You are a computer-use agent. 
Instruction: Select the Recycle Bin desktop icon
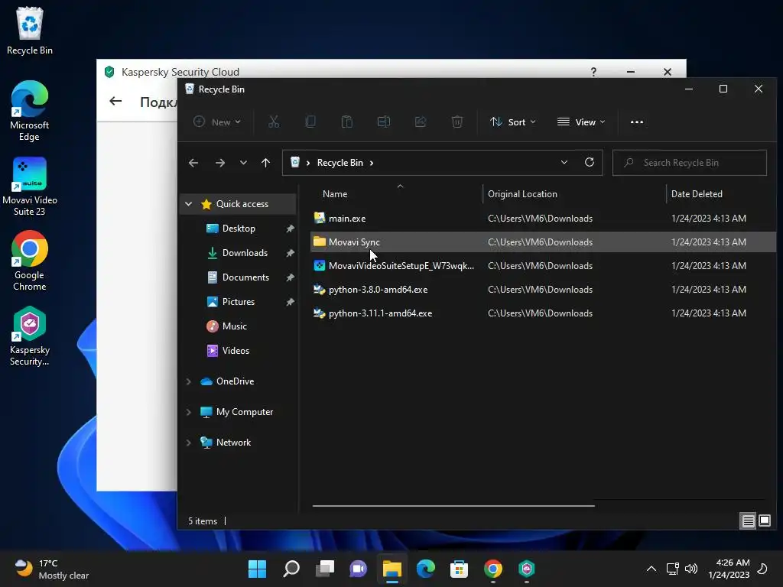[x=30, y=31]
